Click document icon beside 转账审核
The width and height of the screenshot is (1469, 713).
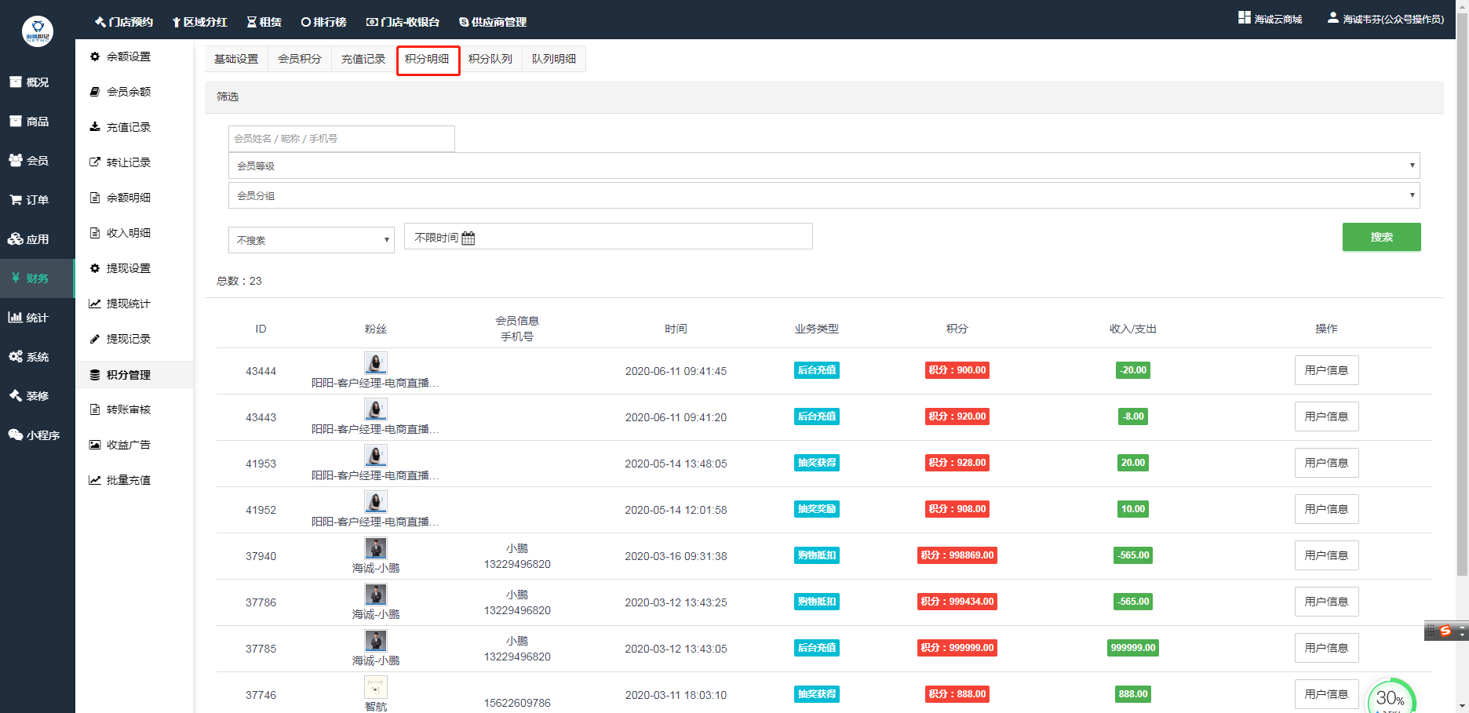click(95, 409)
